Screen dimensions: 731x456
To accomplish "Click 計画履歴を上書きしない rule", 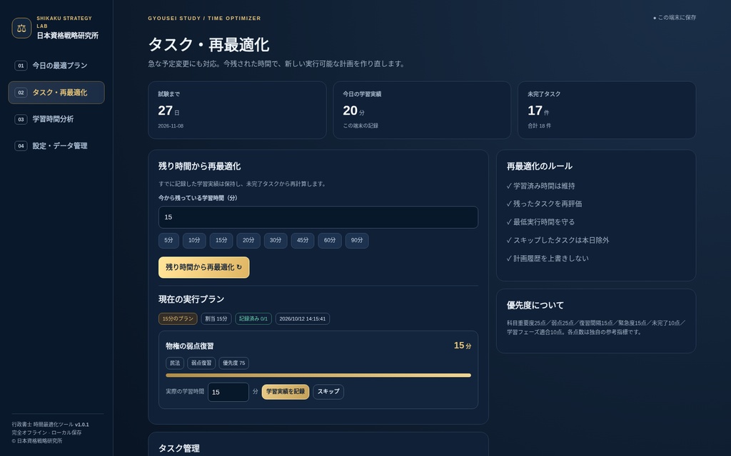I will (x=548, y=258).
